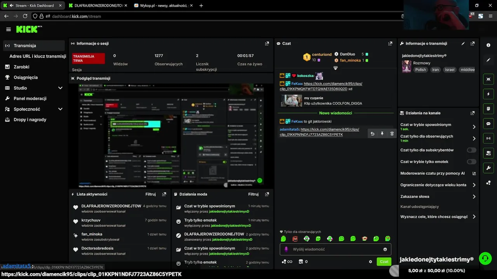Select Transmisja in the sidebar

click(34, 46)
